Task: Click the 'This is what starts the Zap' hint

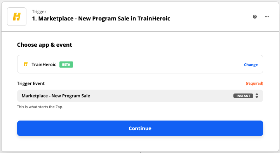Action: [x=40, y=107]
